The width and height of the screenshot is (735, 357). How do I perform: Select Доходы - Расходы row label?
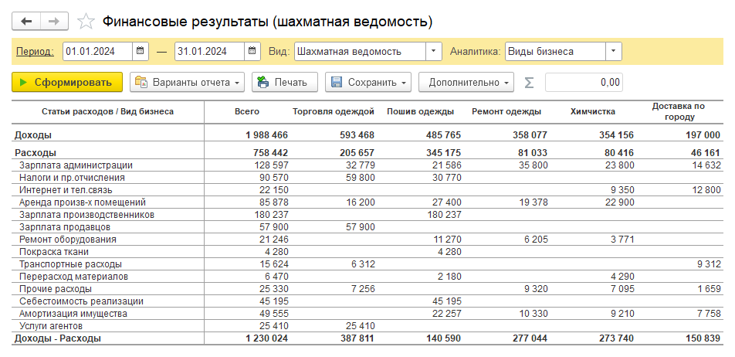pos(58,338)
